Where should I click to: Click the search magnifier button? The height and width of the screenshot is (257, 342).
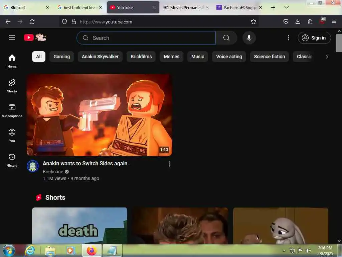(226, 38)
